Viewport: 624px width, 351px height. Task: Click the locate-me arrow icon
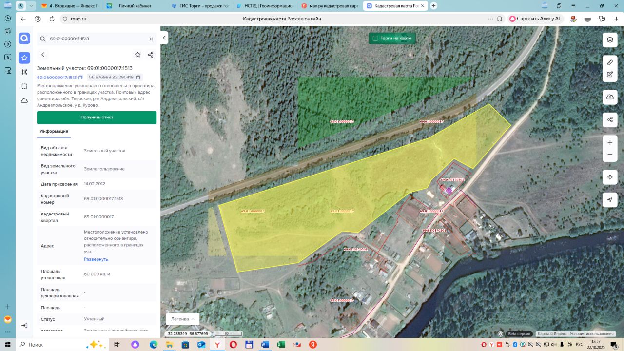tap(610, 200)
